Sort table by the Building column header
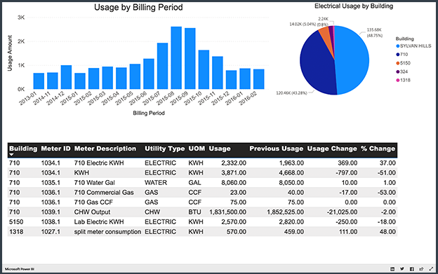The width and height of the screenshot is (438, 274). point(23,149)
